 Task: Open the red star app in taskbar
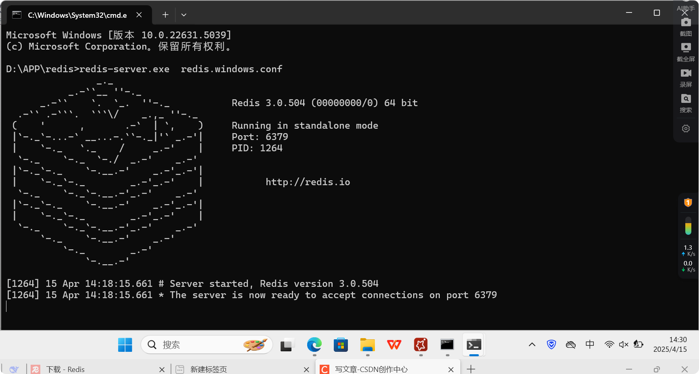420,345
